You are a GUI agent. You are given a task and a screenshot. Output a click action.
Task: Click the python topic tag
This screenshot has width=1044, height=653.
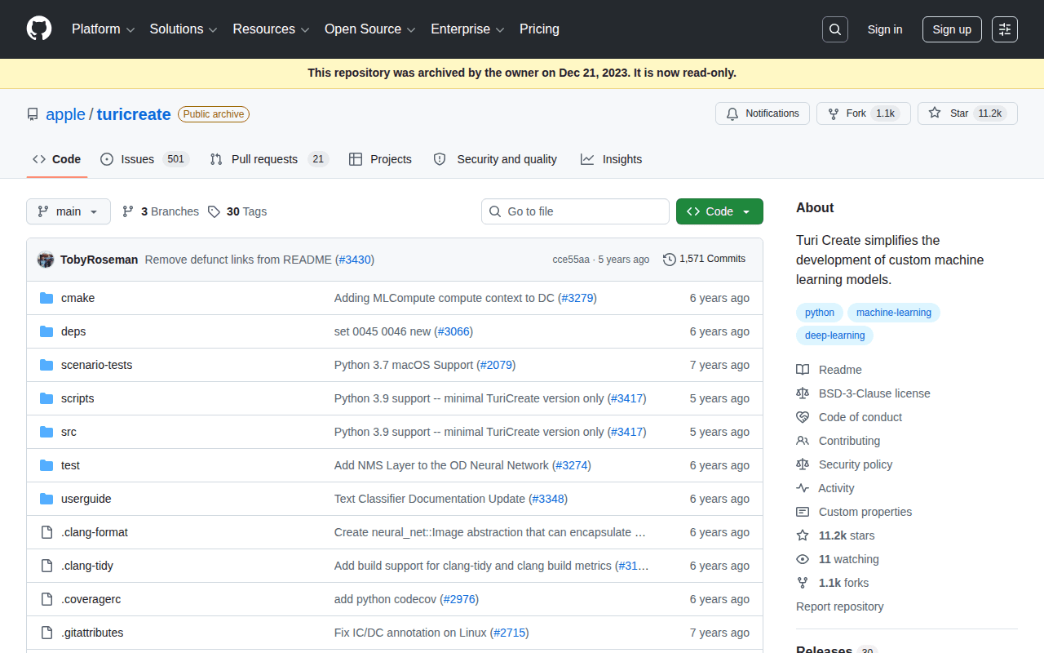820,313
